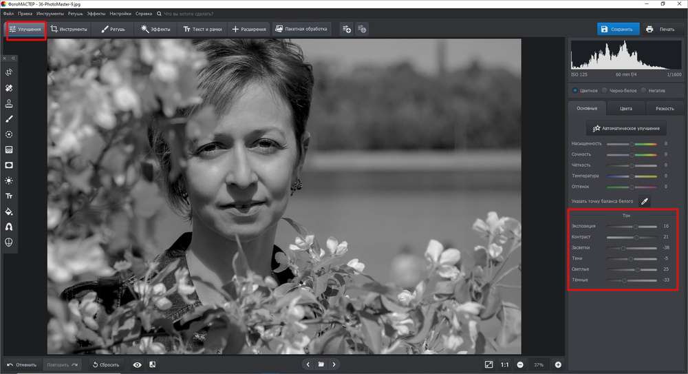Choose the radial filter tool icon
This screenshot has height=374, width=688.
pos(9,134)
